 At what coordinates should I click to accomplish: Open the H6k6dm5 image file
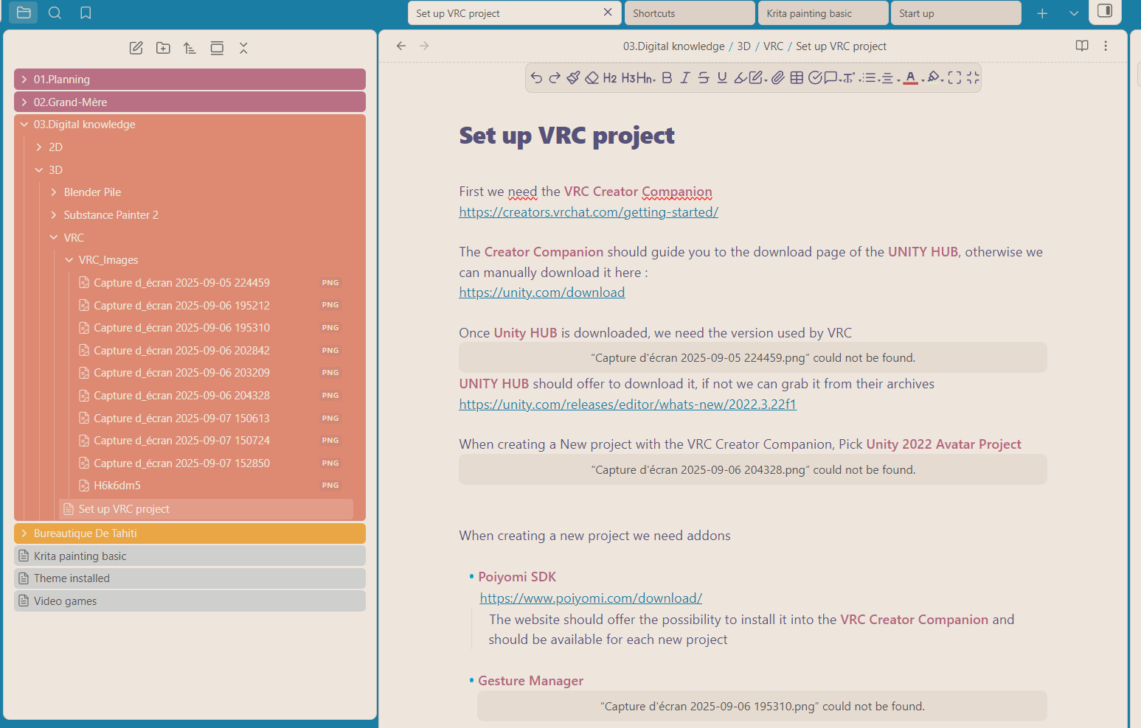point(117,486)
